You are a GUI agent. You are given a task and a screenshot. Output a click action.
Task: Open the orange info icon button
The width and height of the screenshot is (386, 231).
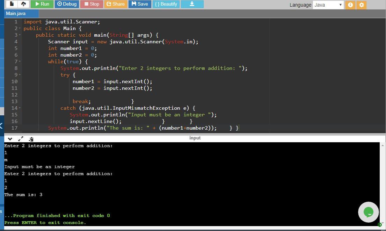[350, 5]
